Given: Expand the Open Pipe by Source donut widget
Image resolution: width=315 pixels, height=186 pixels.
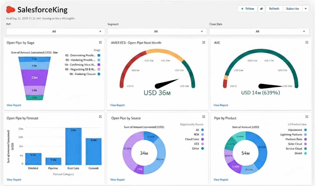Looking at the screenshot, I should point(204,117).
